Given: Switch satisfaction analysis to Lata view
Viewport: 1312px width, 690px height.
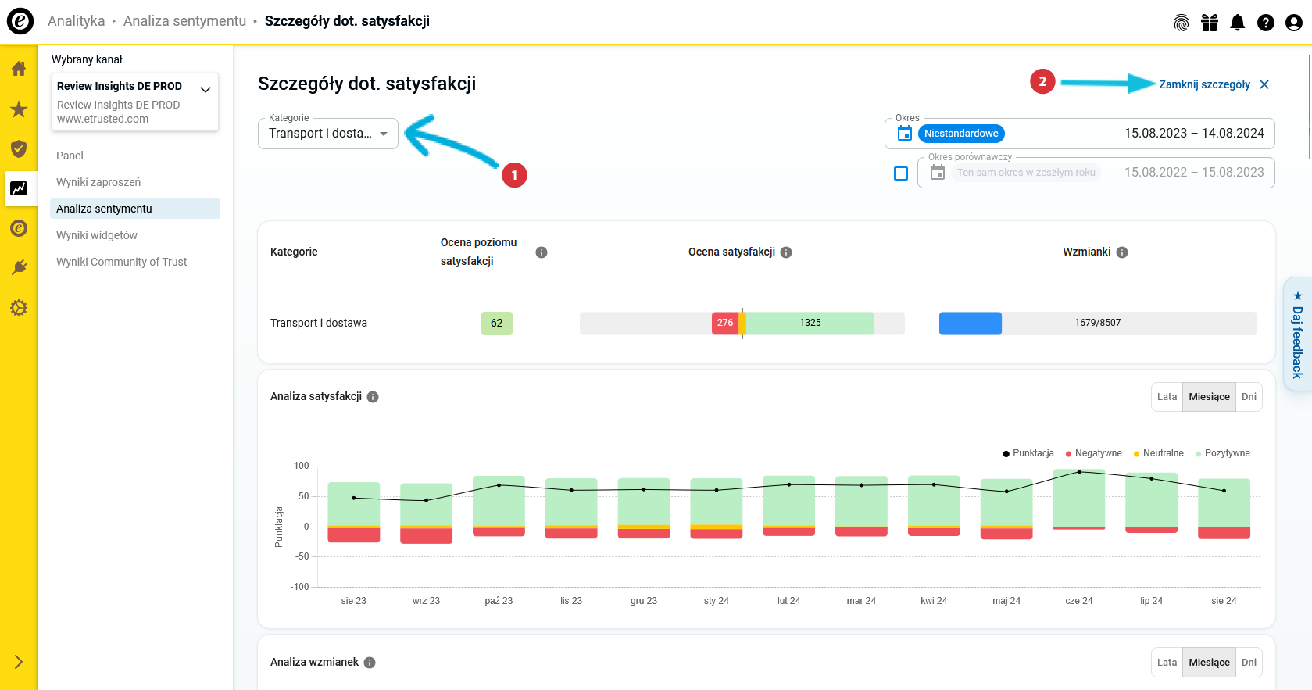Looking at the screenshot, I should pyautogui.click(x=1167, y=397).
